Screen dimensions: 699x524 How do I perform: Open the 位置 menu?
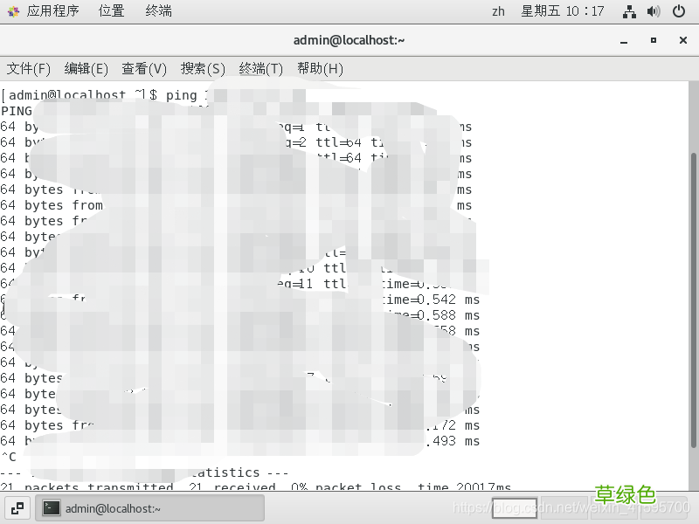[x=111, y=10]
